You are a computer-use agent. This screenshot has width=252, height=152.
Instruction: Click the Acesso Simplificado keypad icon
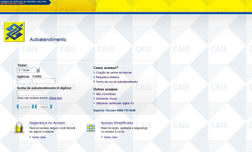click(x=91, y=128)
